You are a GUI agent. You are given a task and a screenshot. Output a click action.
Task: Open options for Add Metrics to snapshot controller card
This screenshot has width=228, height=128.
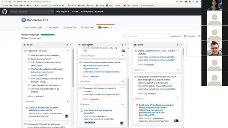tap(123, 88)
